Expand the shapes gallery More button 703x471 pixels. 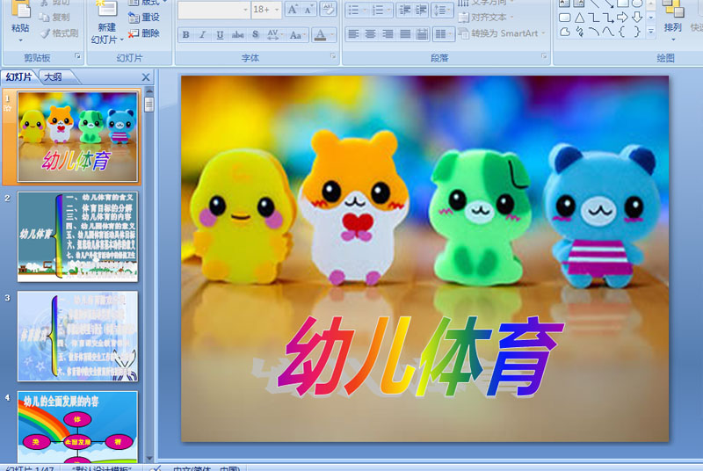(x=651, y=32)
